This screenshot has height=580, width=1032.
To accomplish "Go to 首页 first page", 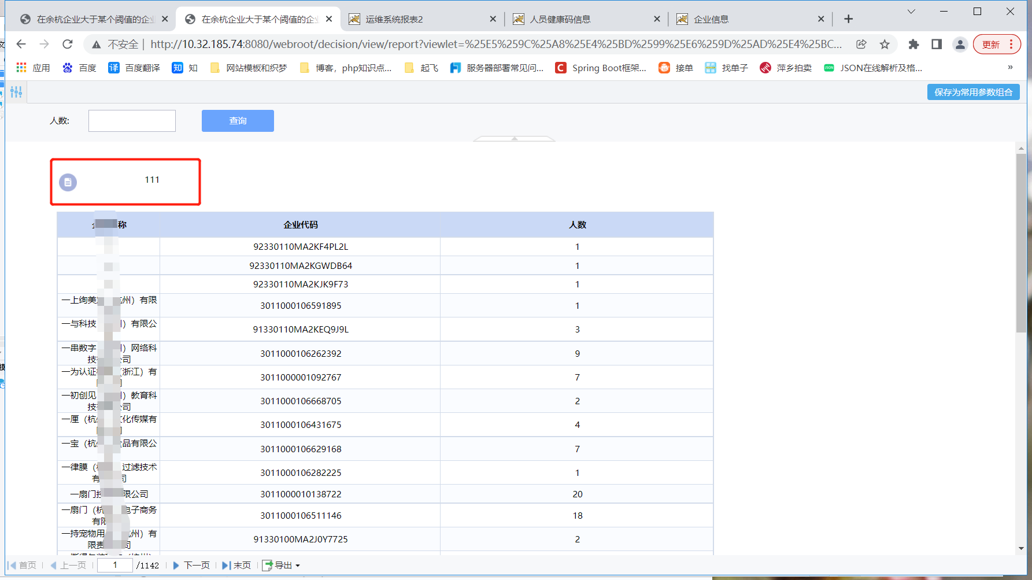I will pyautogui.click(x=22, y=566).
